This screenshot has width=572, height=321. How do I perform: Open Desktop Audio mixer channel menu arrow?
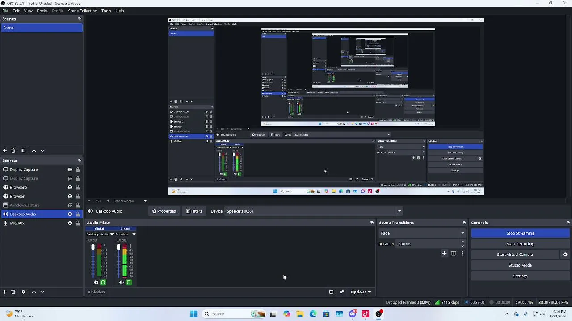click(112, 234)
